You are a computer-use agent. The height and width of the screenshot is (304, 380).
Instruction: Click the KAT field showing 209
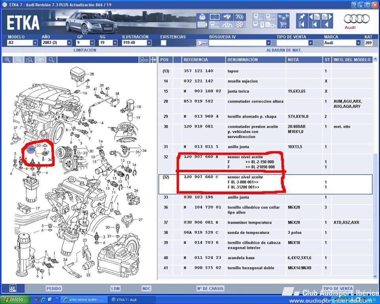(369, 43)
